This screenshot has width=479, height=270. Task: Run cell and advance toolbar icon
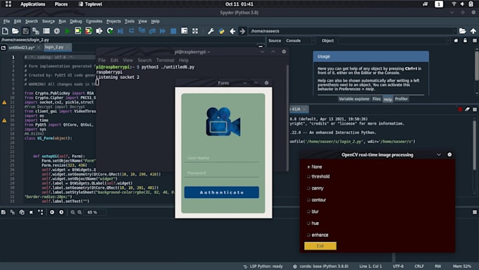pyautogui.click(x=89, y=31)
